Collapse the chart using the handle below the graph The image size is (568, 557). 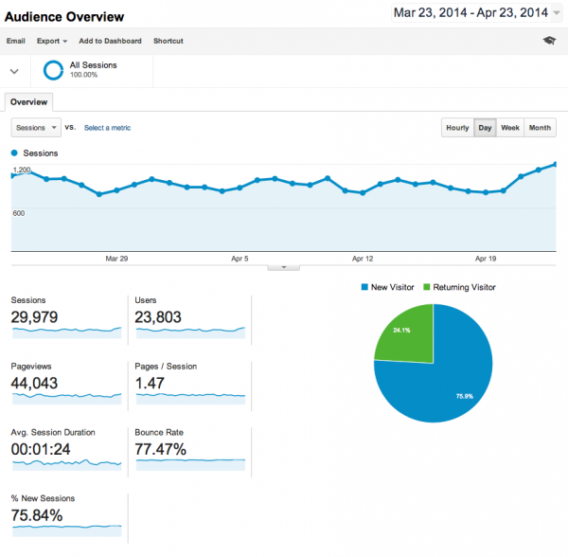pyautogui.click(x=283, y=267)
